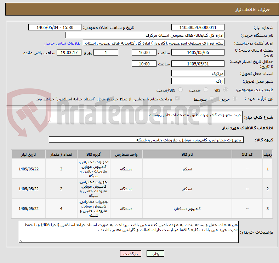
Task: Select the متوسط purchase type radio
Action: click(x=212, y=98)
